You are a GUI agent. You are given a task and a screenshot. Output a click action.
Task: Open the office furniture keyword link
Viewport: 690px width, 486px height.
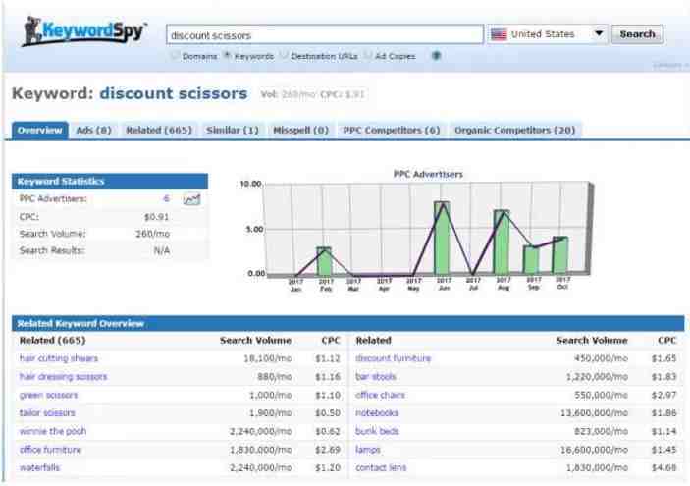(x=51, y=450)
